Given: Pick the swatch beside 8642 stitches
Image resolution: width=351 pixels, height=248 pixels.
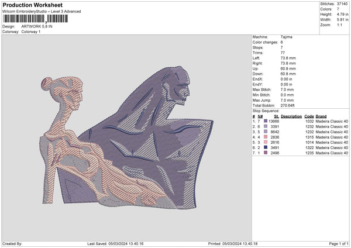Looking at the screenshot, I should click(266, 131).
